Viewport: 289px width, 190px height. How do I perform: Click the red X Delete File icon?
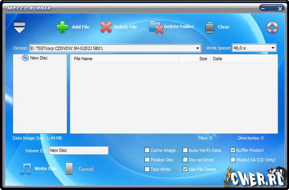[106, 27]
